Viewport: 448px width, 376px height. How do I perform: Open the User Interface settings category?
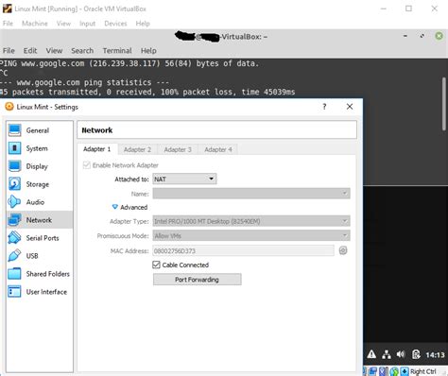coord(40,292)
